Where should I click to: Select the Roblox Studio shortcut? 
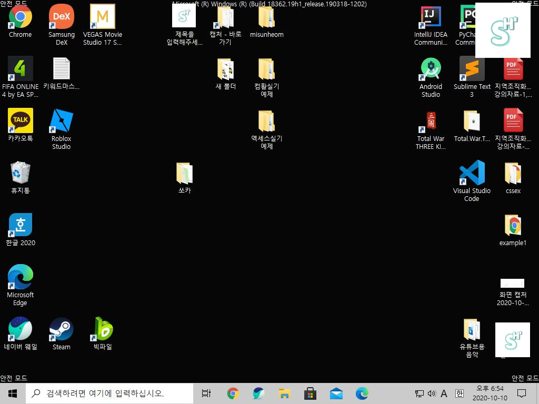click(62, 129)
